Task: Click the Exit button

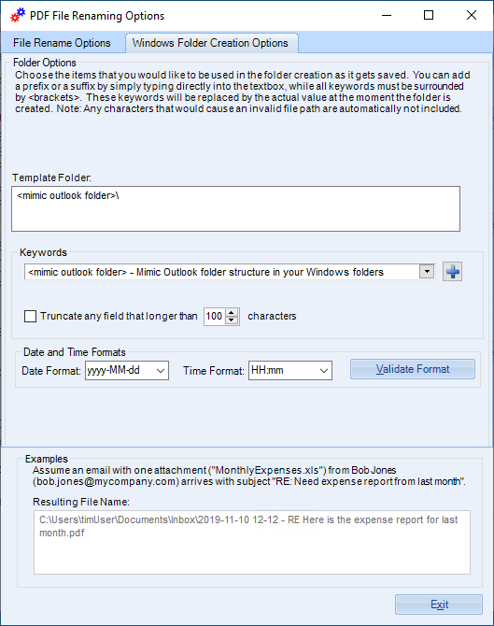Action: (439, 605)
